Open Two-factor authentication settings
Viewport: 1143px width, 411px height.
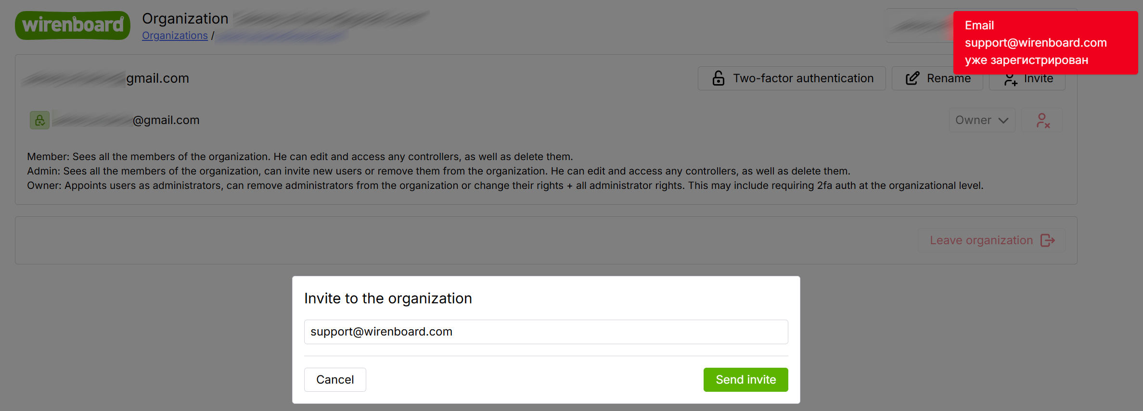coord(792,78)
